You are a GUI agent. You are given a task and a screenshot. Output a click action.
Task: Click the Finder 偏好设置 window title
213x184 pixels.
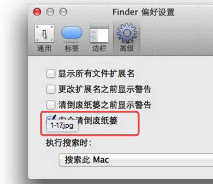click(143, 12)
